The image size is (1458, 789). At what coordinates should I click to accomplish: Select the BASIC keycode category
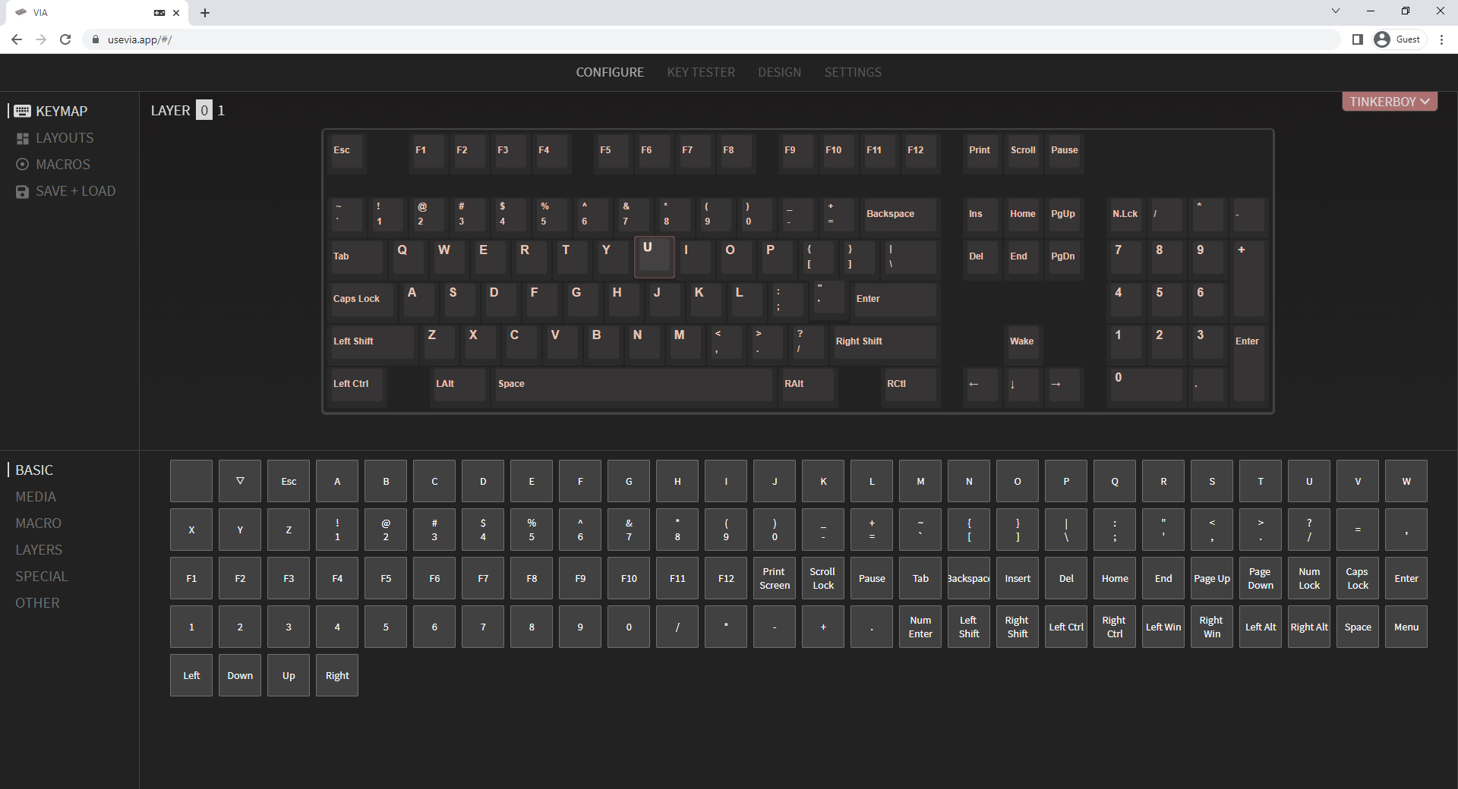click(34, 470)
